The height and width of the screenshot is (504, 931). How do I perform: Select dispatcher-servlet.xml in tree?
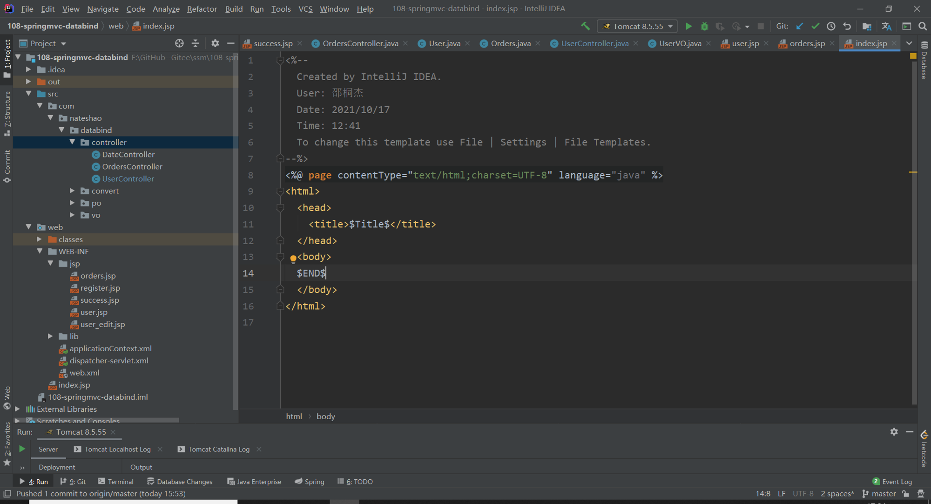tap(109, 361)
